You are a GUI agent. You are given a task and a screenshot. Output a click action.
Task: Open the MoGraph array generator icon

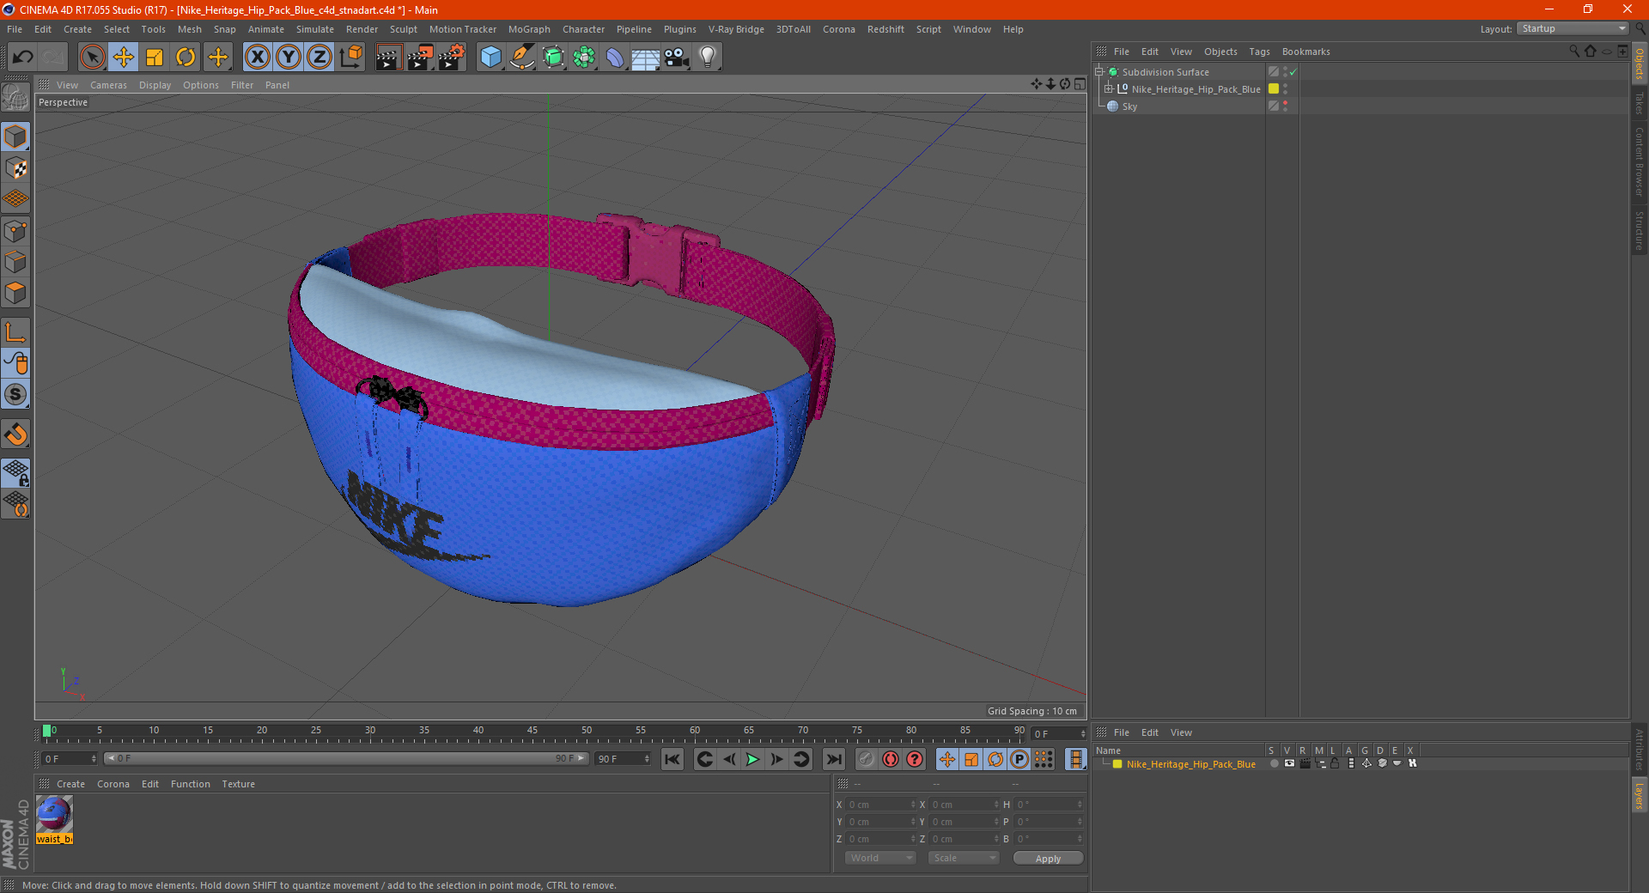click(x=584, y=58)
